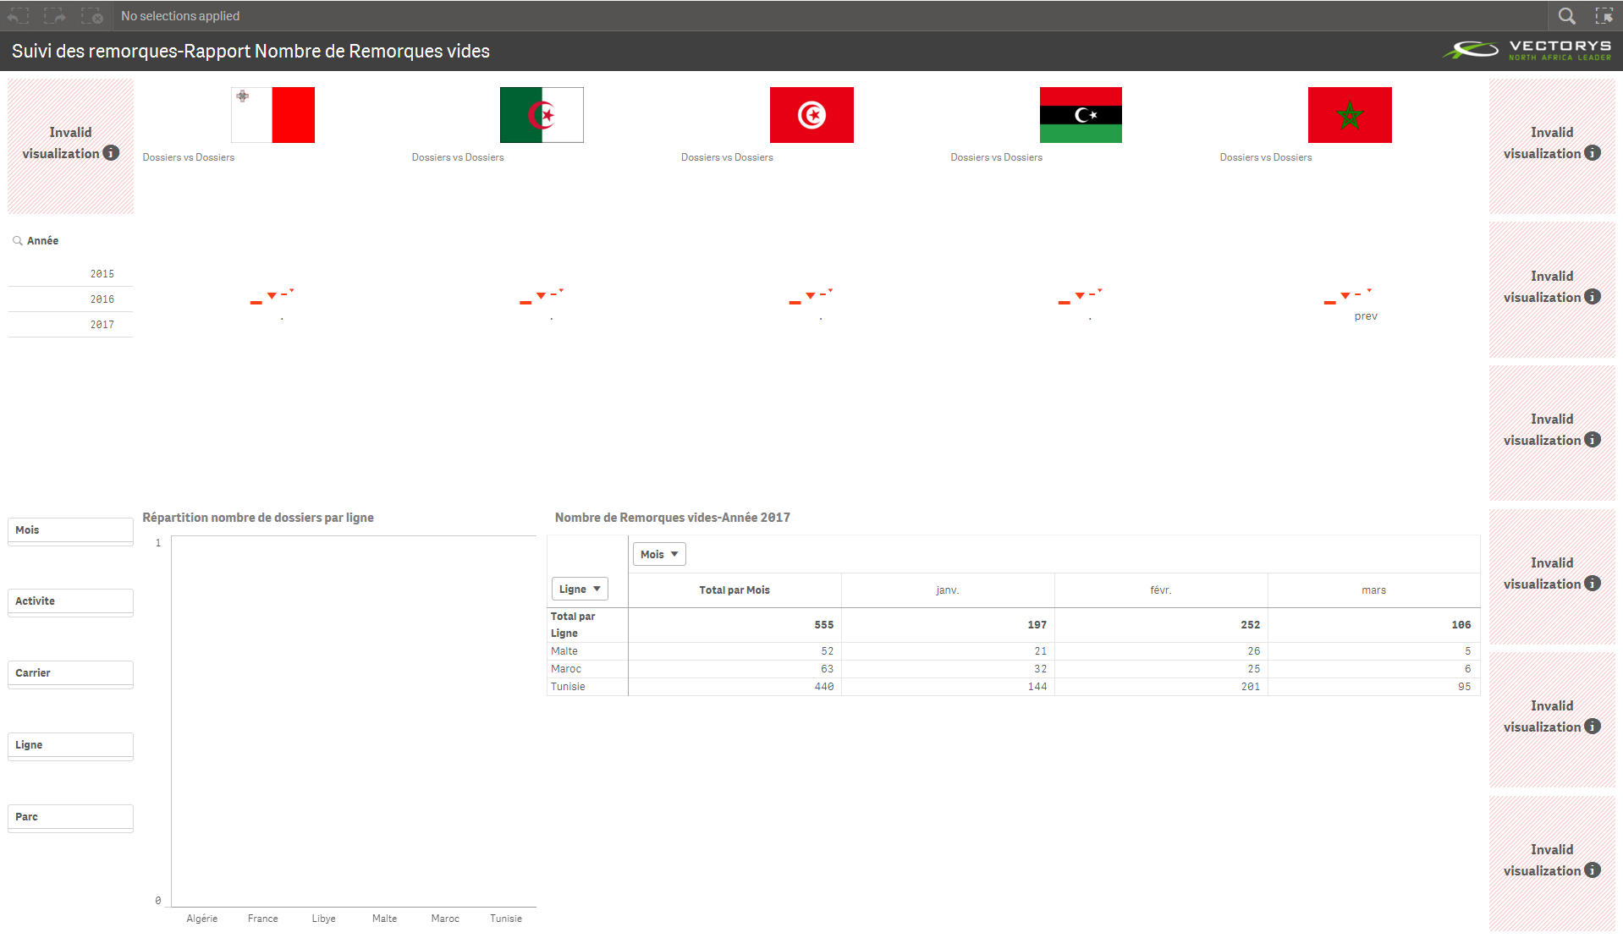This screenshot has height=938, width=1623.
Task: Click the 'No selections applied' text
Action: coord(180,16)
